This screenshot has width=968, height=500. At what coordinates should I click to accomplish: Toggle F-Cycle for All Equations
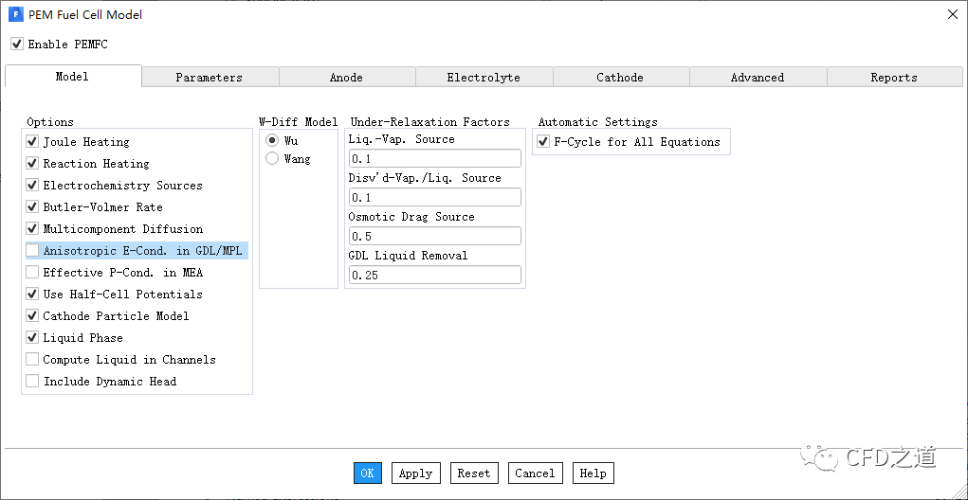[543, 142]
